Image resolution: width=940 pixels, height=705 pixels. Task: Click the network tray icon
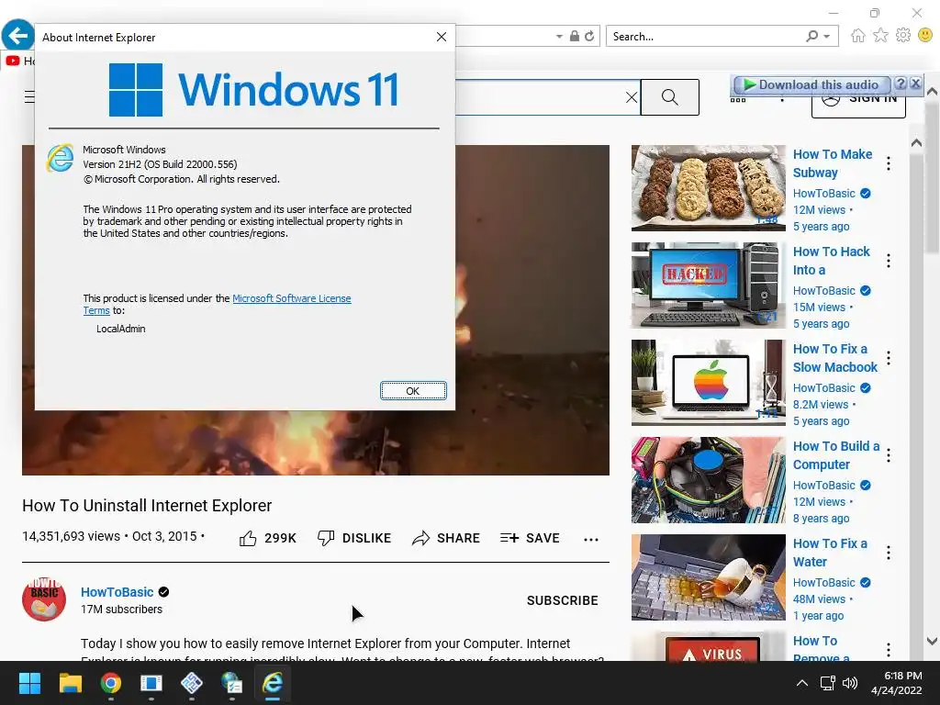tap(828, 683)
